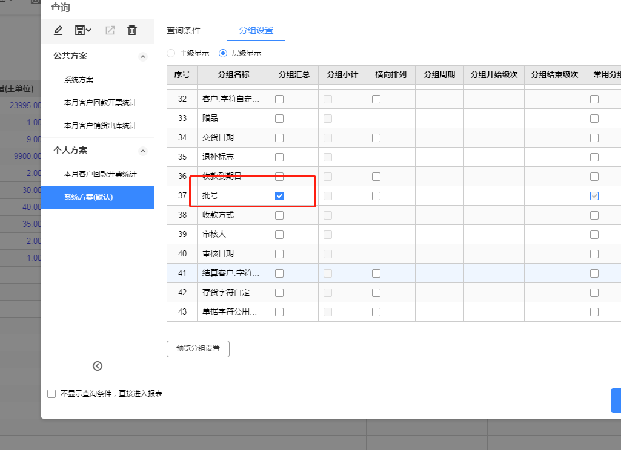Check 分组汇总 for 退补标志 row

coord(279,157)
